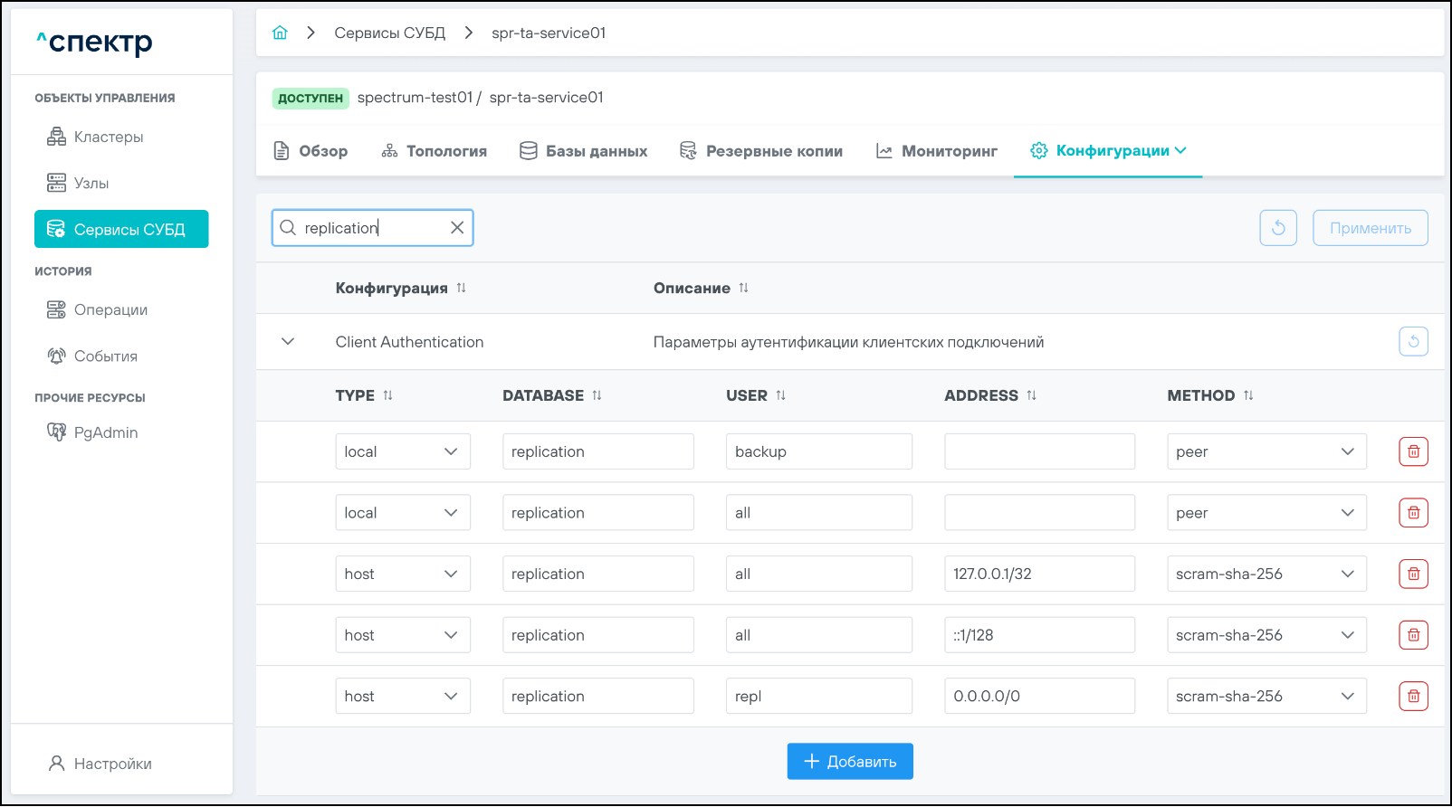Expand the Конфигурации tab dropdown

pos(1180,151)
